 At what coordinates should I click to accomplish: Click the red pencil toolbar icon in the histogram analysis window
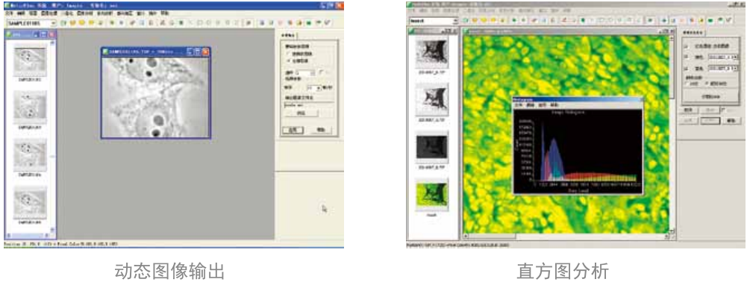(564, 21)
